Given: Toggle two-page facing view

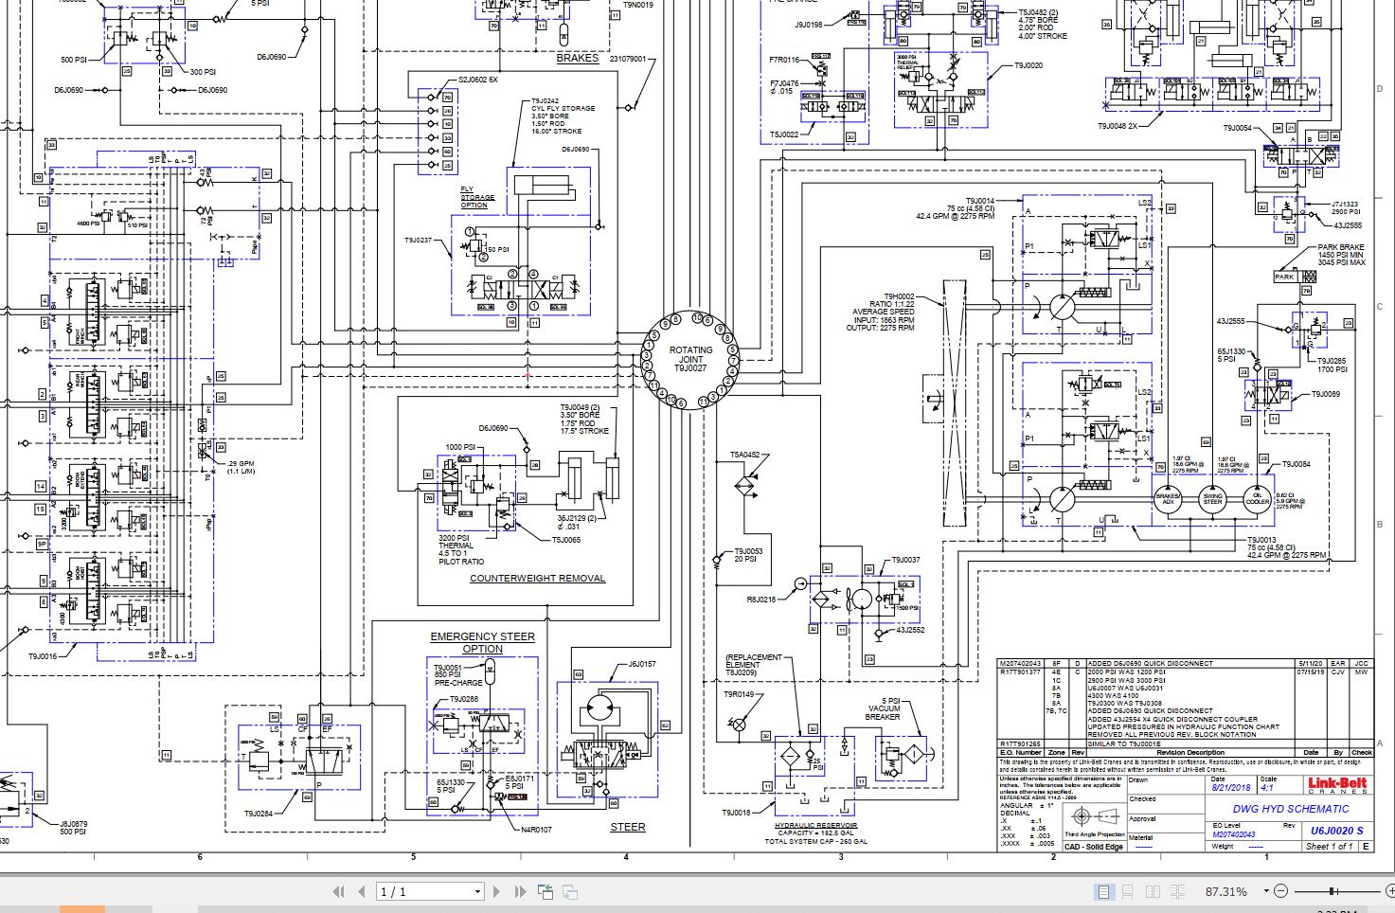Looking at the screenshot, I should (x=1153, y=891).
